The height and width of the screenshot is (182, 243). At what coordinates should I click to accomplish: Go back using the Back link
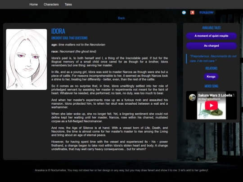pyautogui.click(x=121, y=18)
